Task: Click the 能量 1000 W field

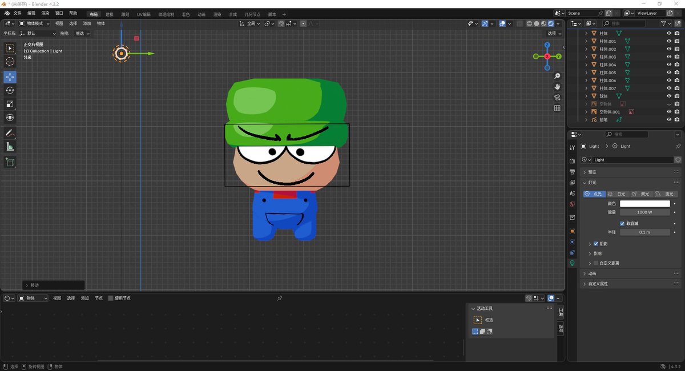Action: (x=645, y=212)
